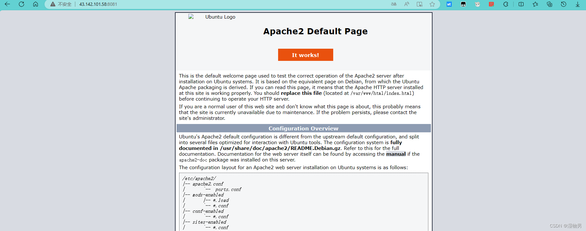The image size is (586, 231).
Task: Click the 'Configuration Overview' section header
Action: click(x=303, y=128)
